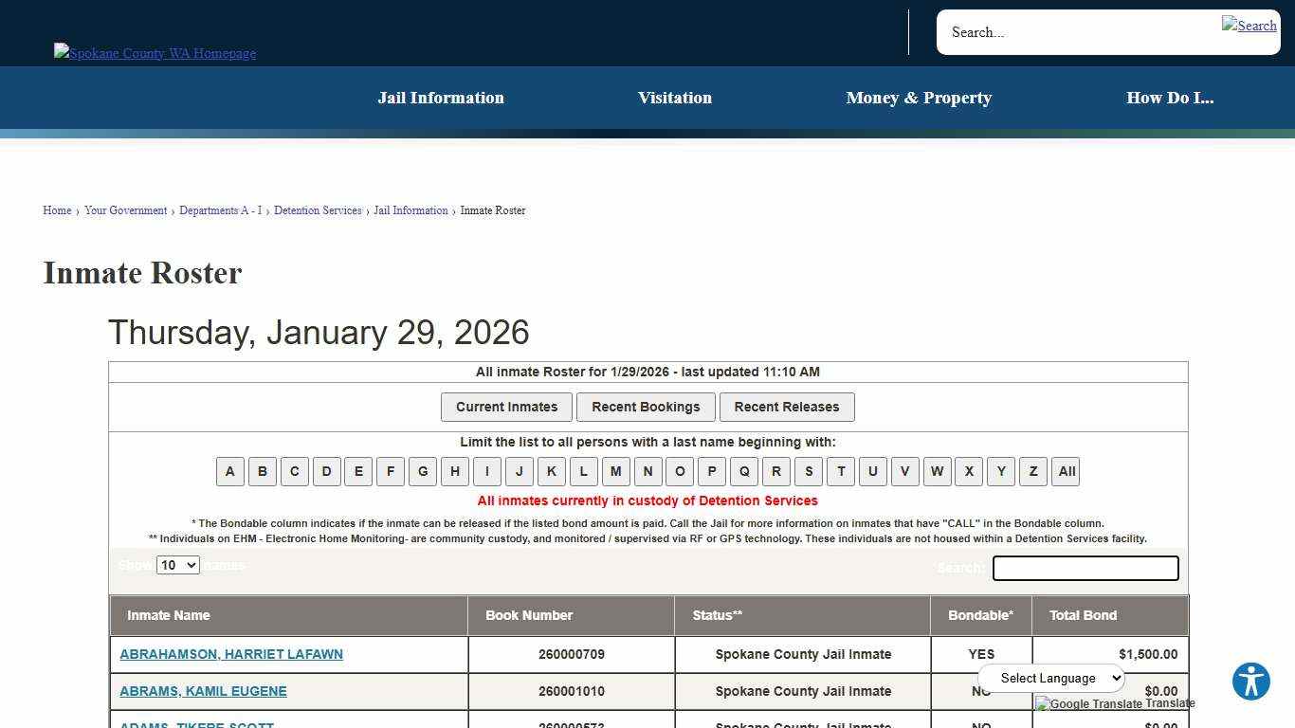
Task: Open the Visitation menu
Action: click(674, 98)
